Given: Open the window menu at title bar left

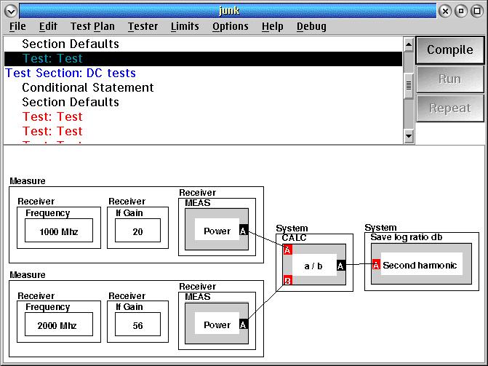Looking at the screenshot, I should tap(11, 11).
